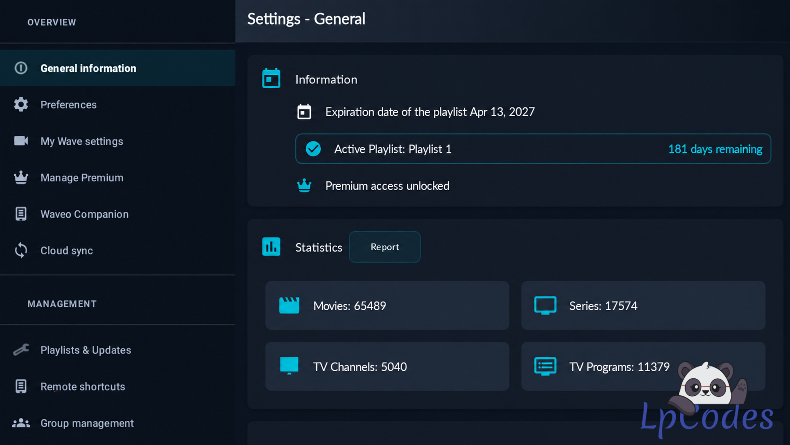
Task: Click the Statistics heading text
Action: 318,247
